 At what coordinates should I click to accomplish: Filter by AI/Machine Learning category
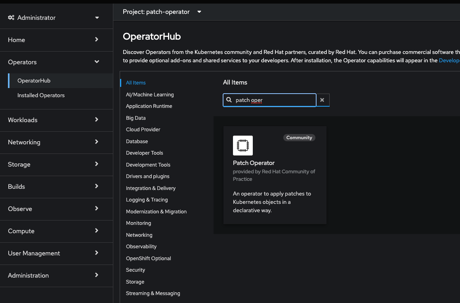(x=150, y=94)
